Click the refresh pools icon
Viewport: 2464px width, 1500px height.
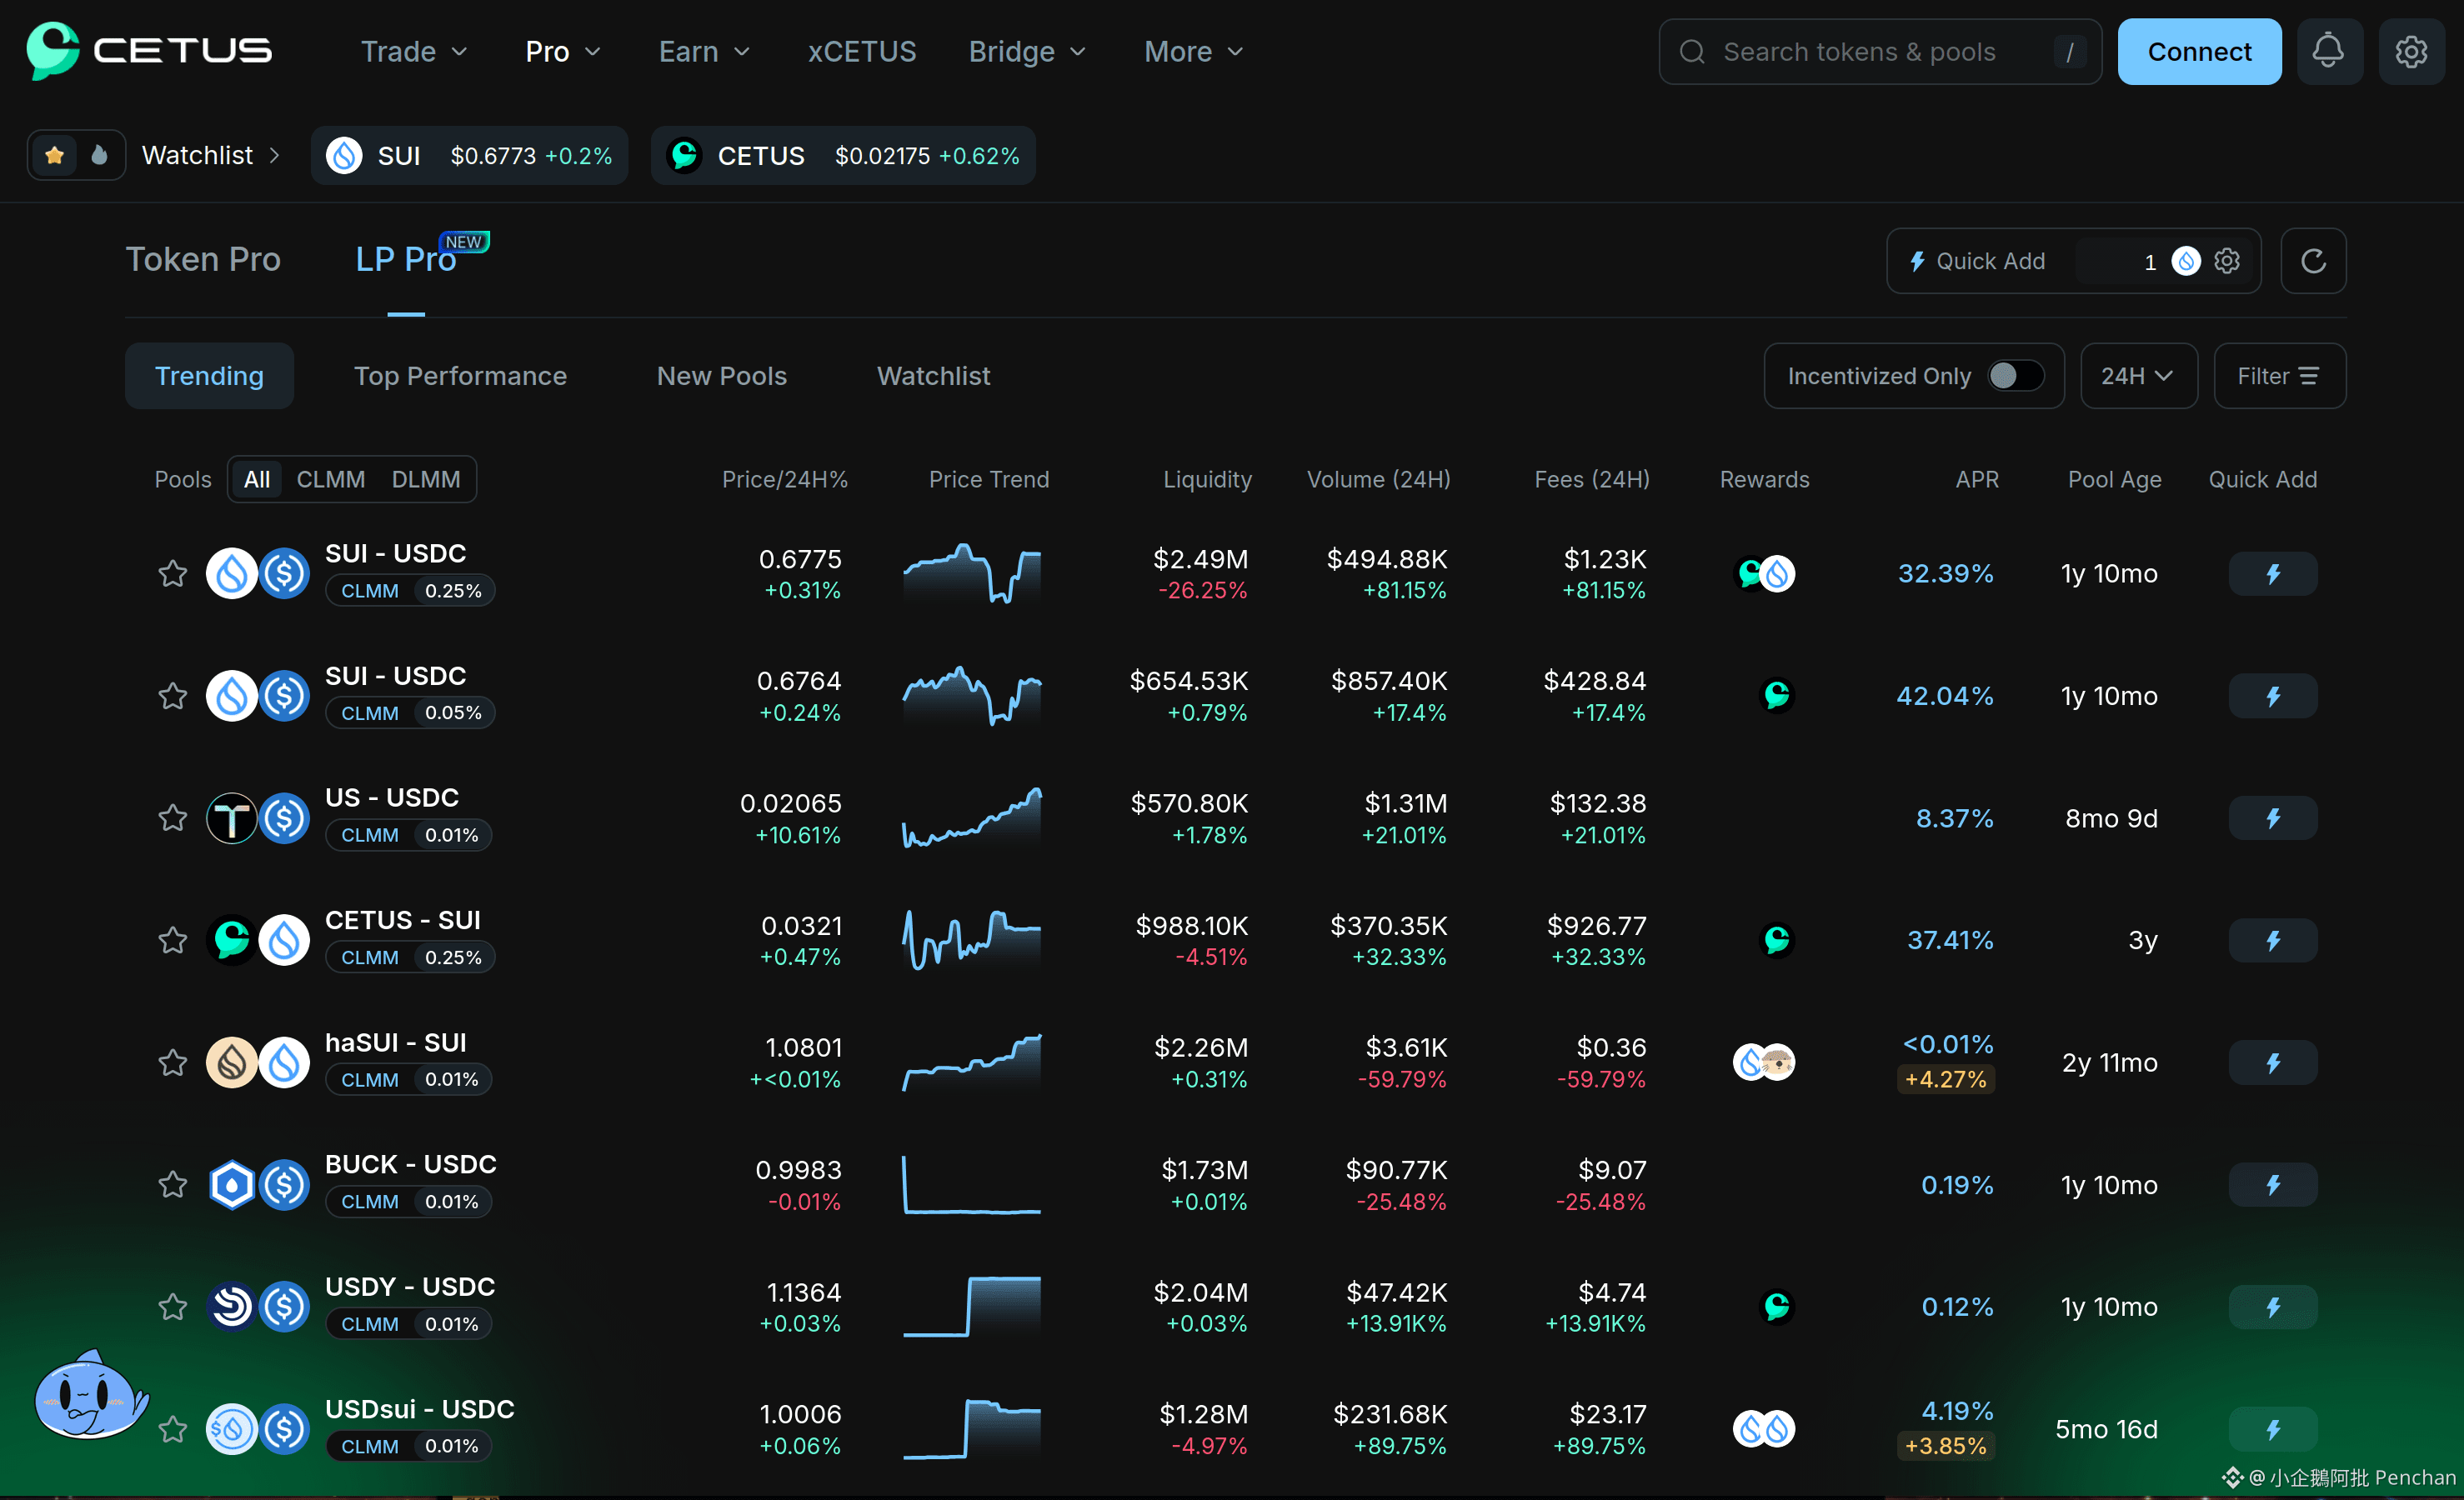[x=2313, y=261]
